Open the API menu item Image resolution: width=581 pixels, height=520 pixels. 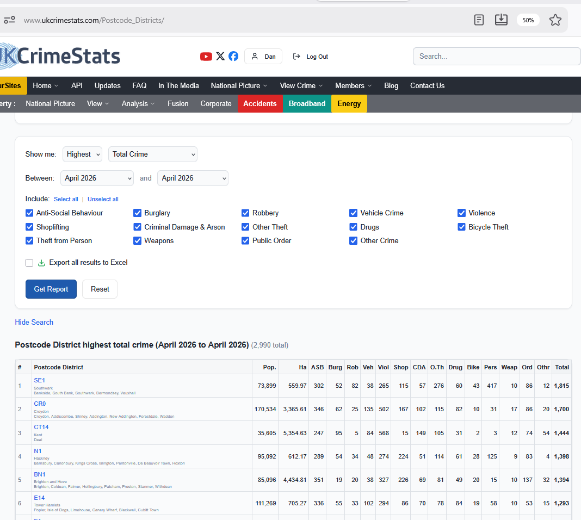point(77,85)
